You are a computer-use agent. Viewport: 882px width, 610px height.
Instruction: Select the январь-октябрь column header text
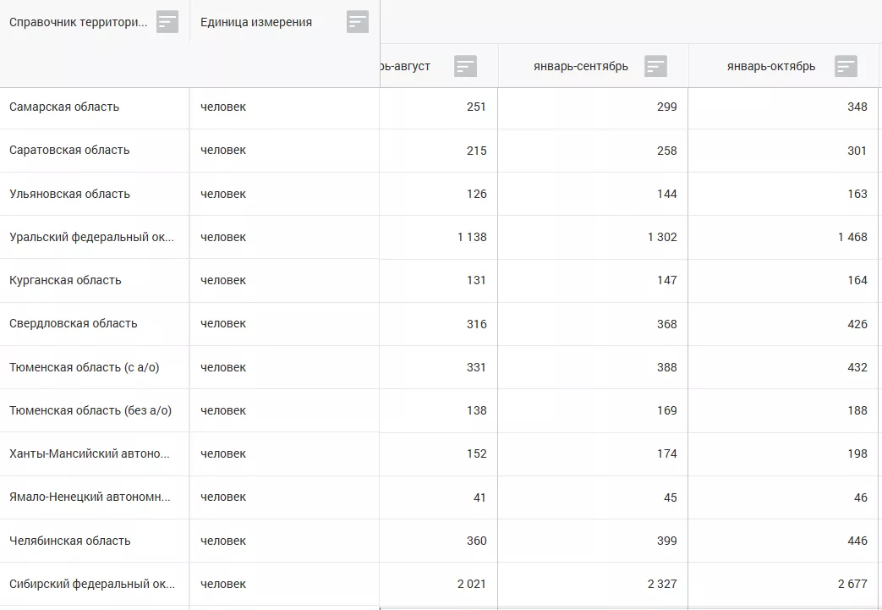770,66
